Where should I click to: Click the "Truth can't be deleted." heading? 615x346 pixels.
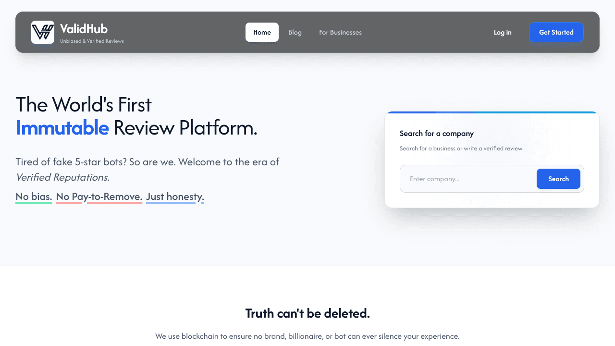click(x=307, y=313)
